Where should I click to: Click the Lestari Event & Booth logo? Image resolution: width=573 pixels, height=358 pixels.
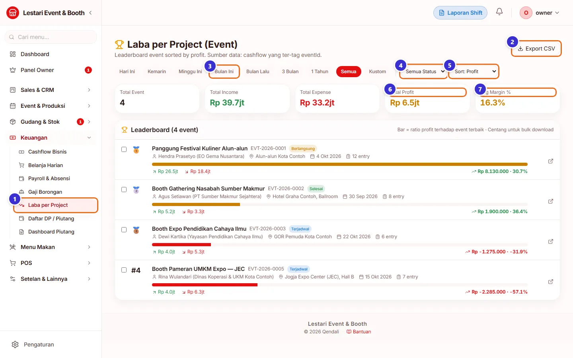[13, 13]
